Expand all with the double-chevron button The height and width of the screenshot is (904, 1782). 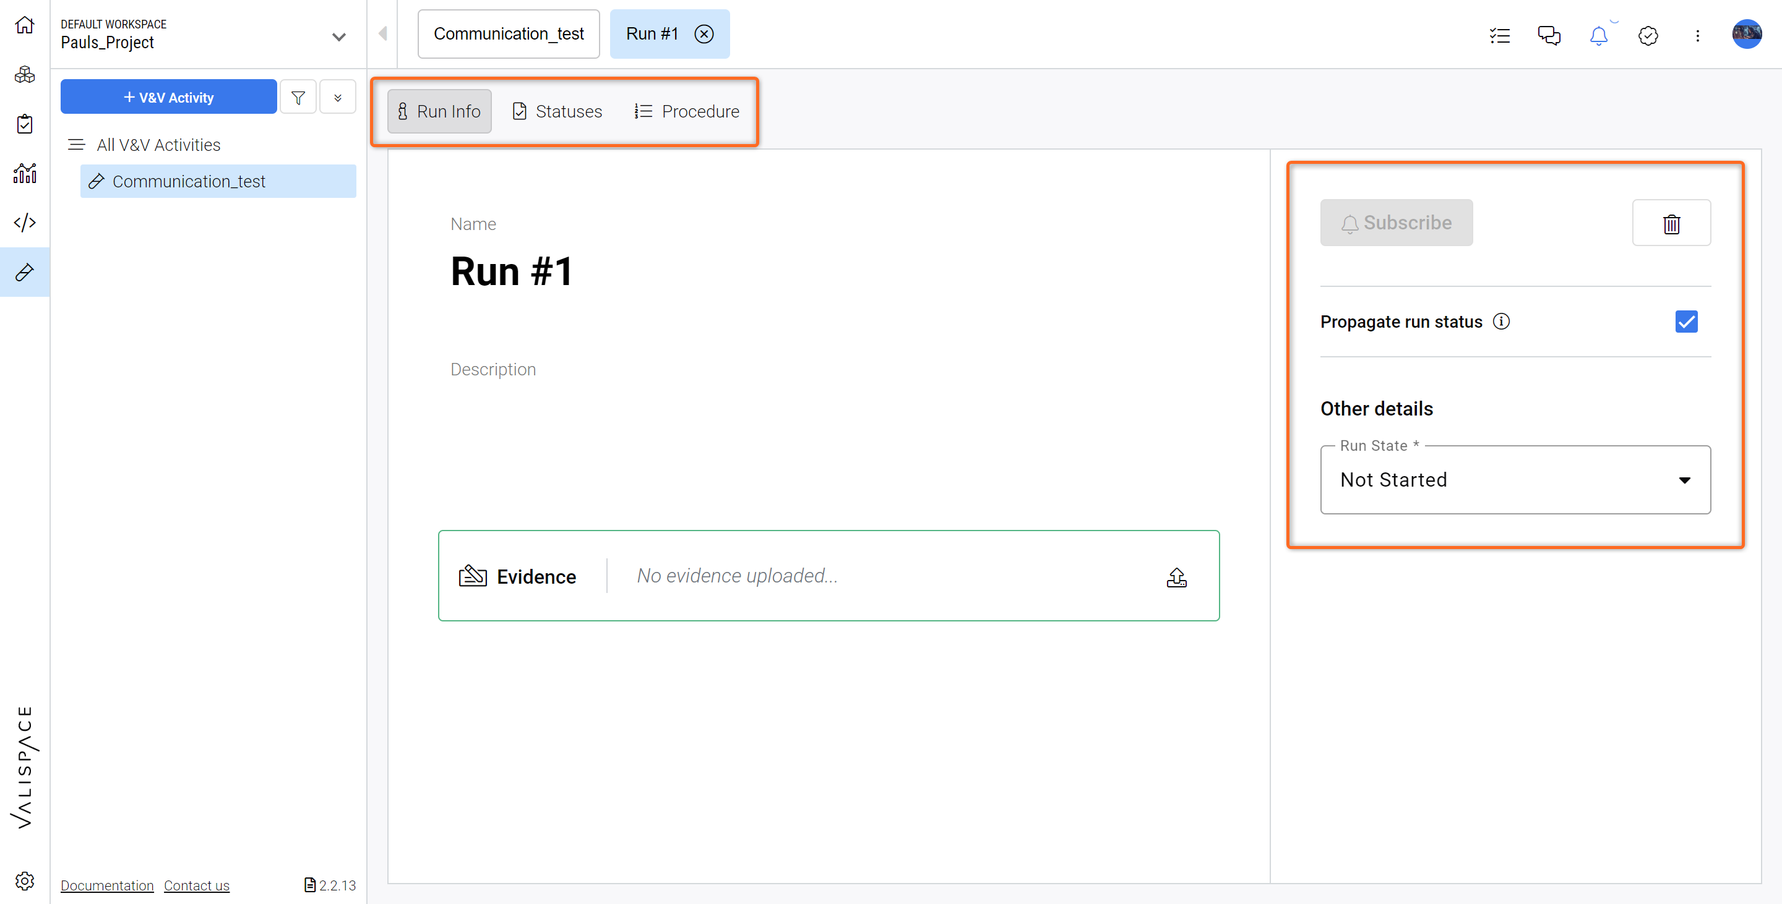[x=338, y=98]
